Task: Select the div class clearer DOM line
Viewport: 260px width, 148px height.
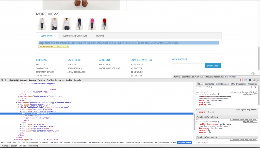Action: (x=35, y=92)
